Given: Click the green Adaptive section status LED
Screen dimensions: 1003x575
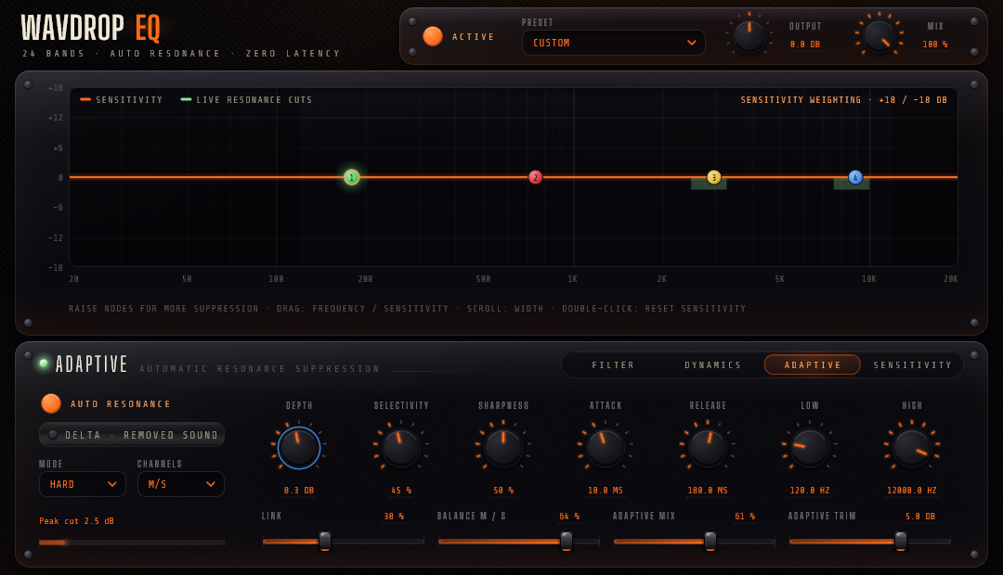Looking at the screenshot, I should pyautogui.click(x=44, y=364).
